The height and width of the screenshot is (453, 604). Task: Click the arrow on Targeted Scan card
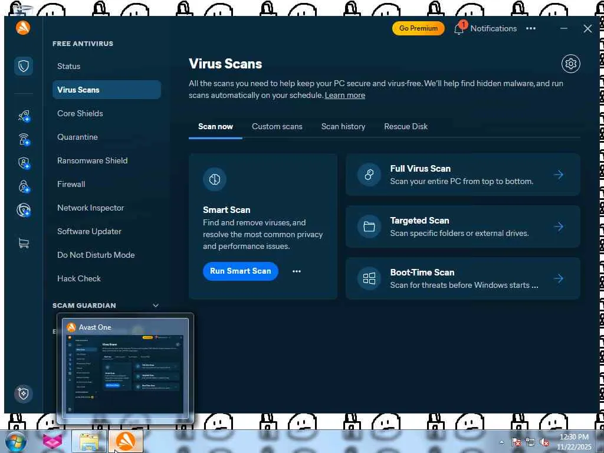(559, 226)
